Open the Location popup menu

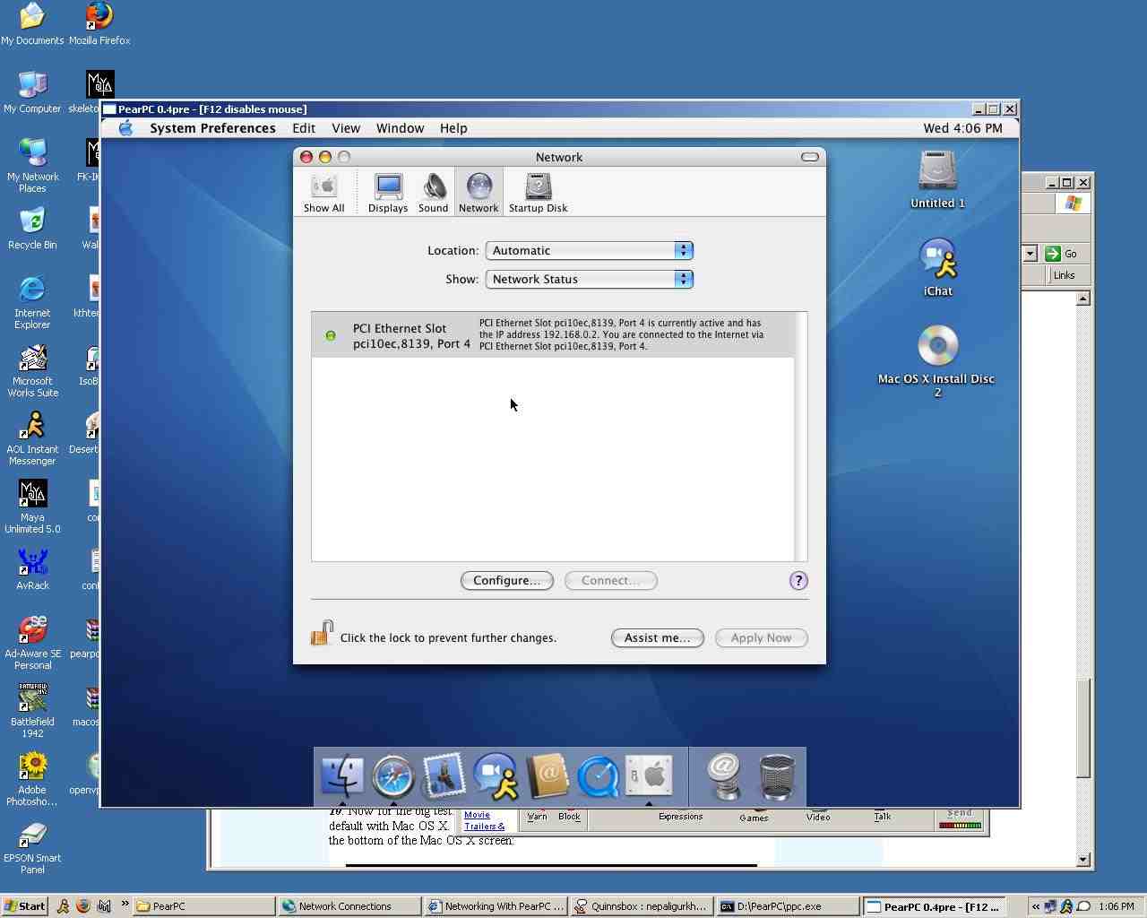[589, 251]
